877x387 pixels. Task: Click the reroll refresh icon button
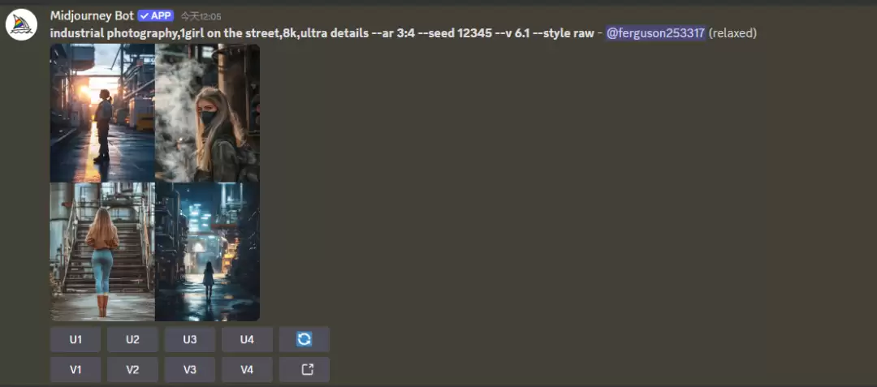click(304, 340)
